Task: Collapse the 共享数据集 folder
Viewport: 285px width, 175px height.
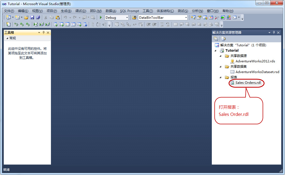Action: point(221,67)
